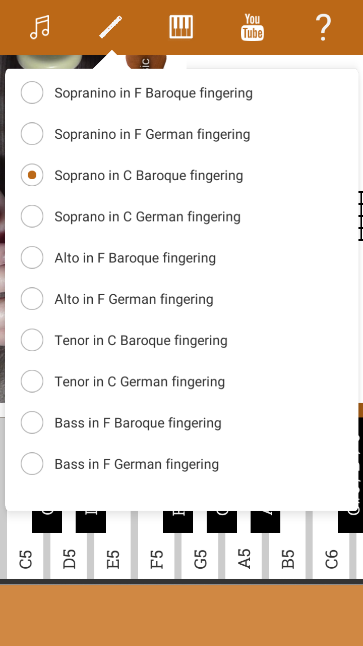Choose Soprano in C German fingering
This screenshot has height=646, width=363.
click(147, 217)
